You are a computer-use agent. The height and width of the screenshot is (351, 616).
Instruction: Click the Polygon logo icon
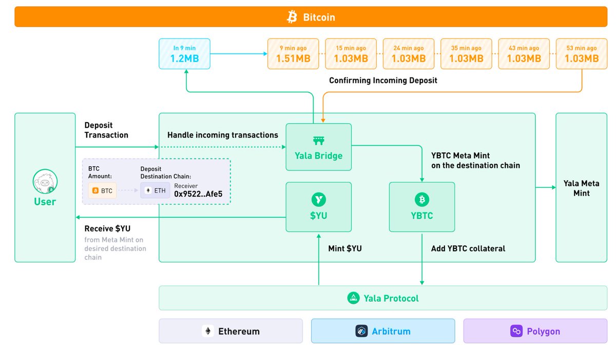point(516,331)
